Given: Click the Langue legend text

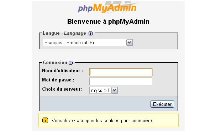Looking at the screenshot, I should coord(51,33).
